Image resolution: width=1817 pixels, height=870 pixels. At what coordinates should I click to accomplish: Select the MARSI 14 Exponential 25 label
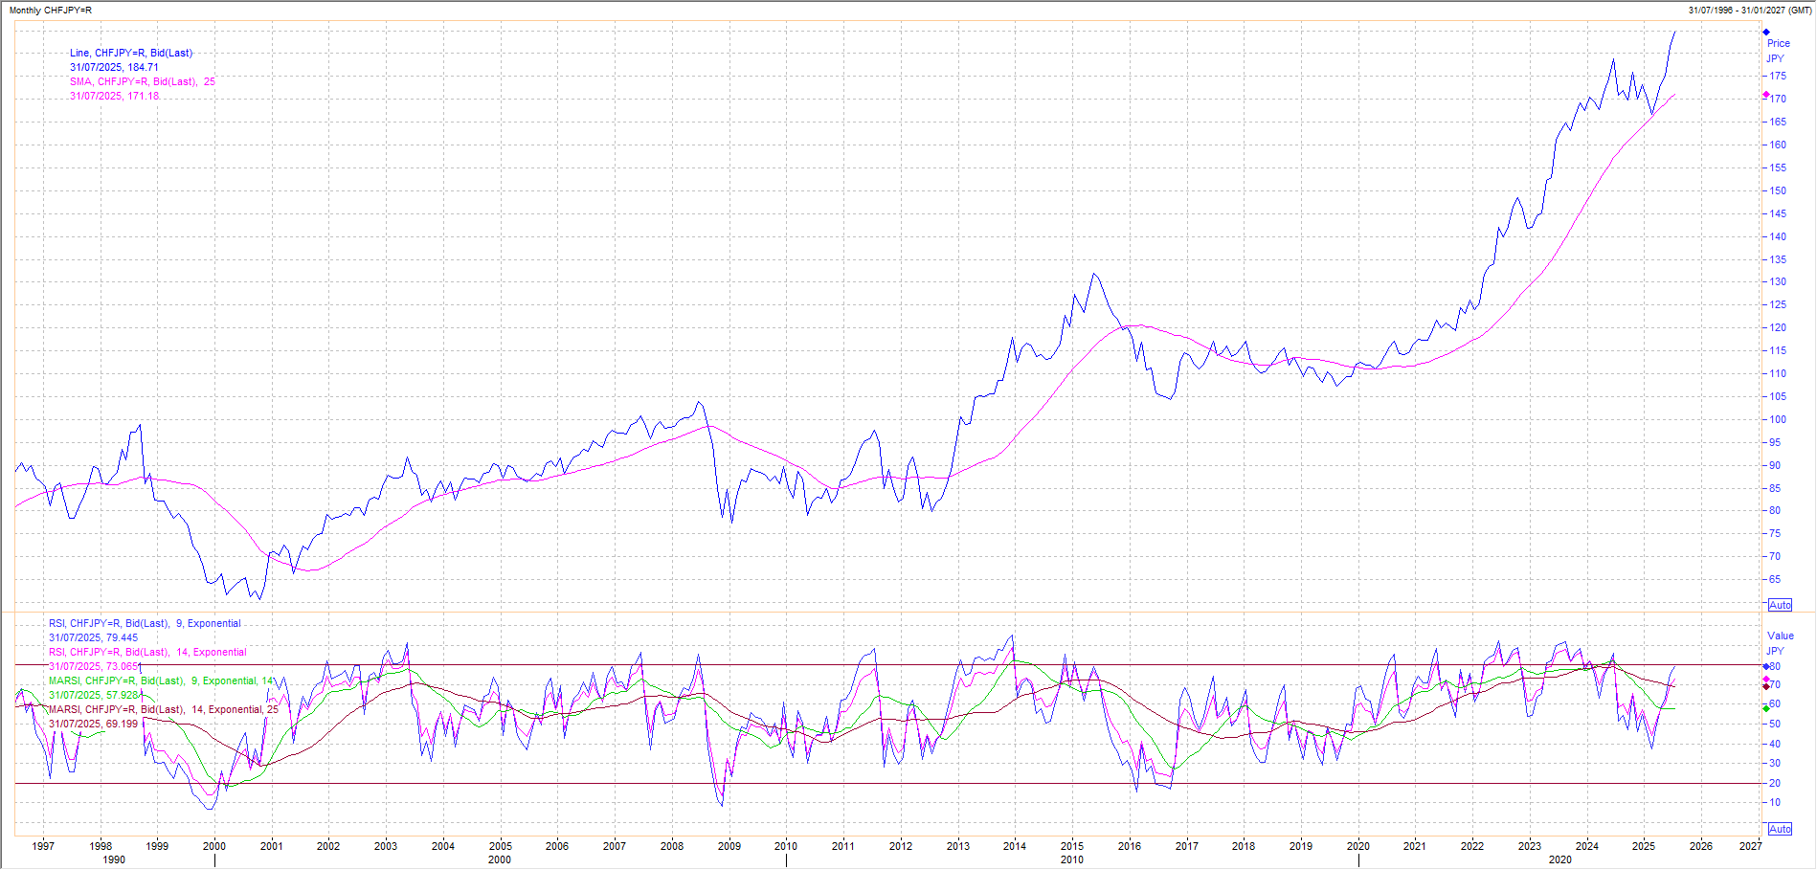(163, 710)
